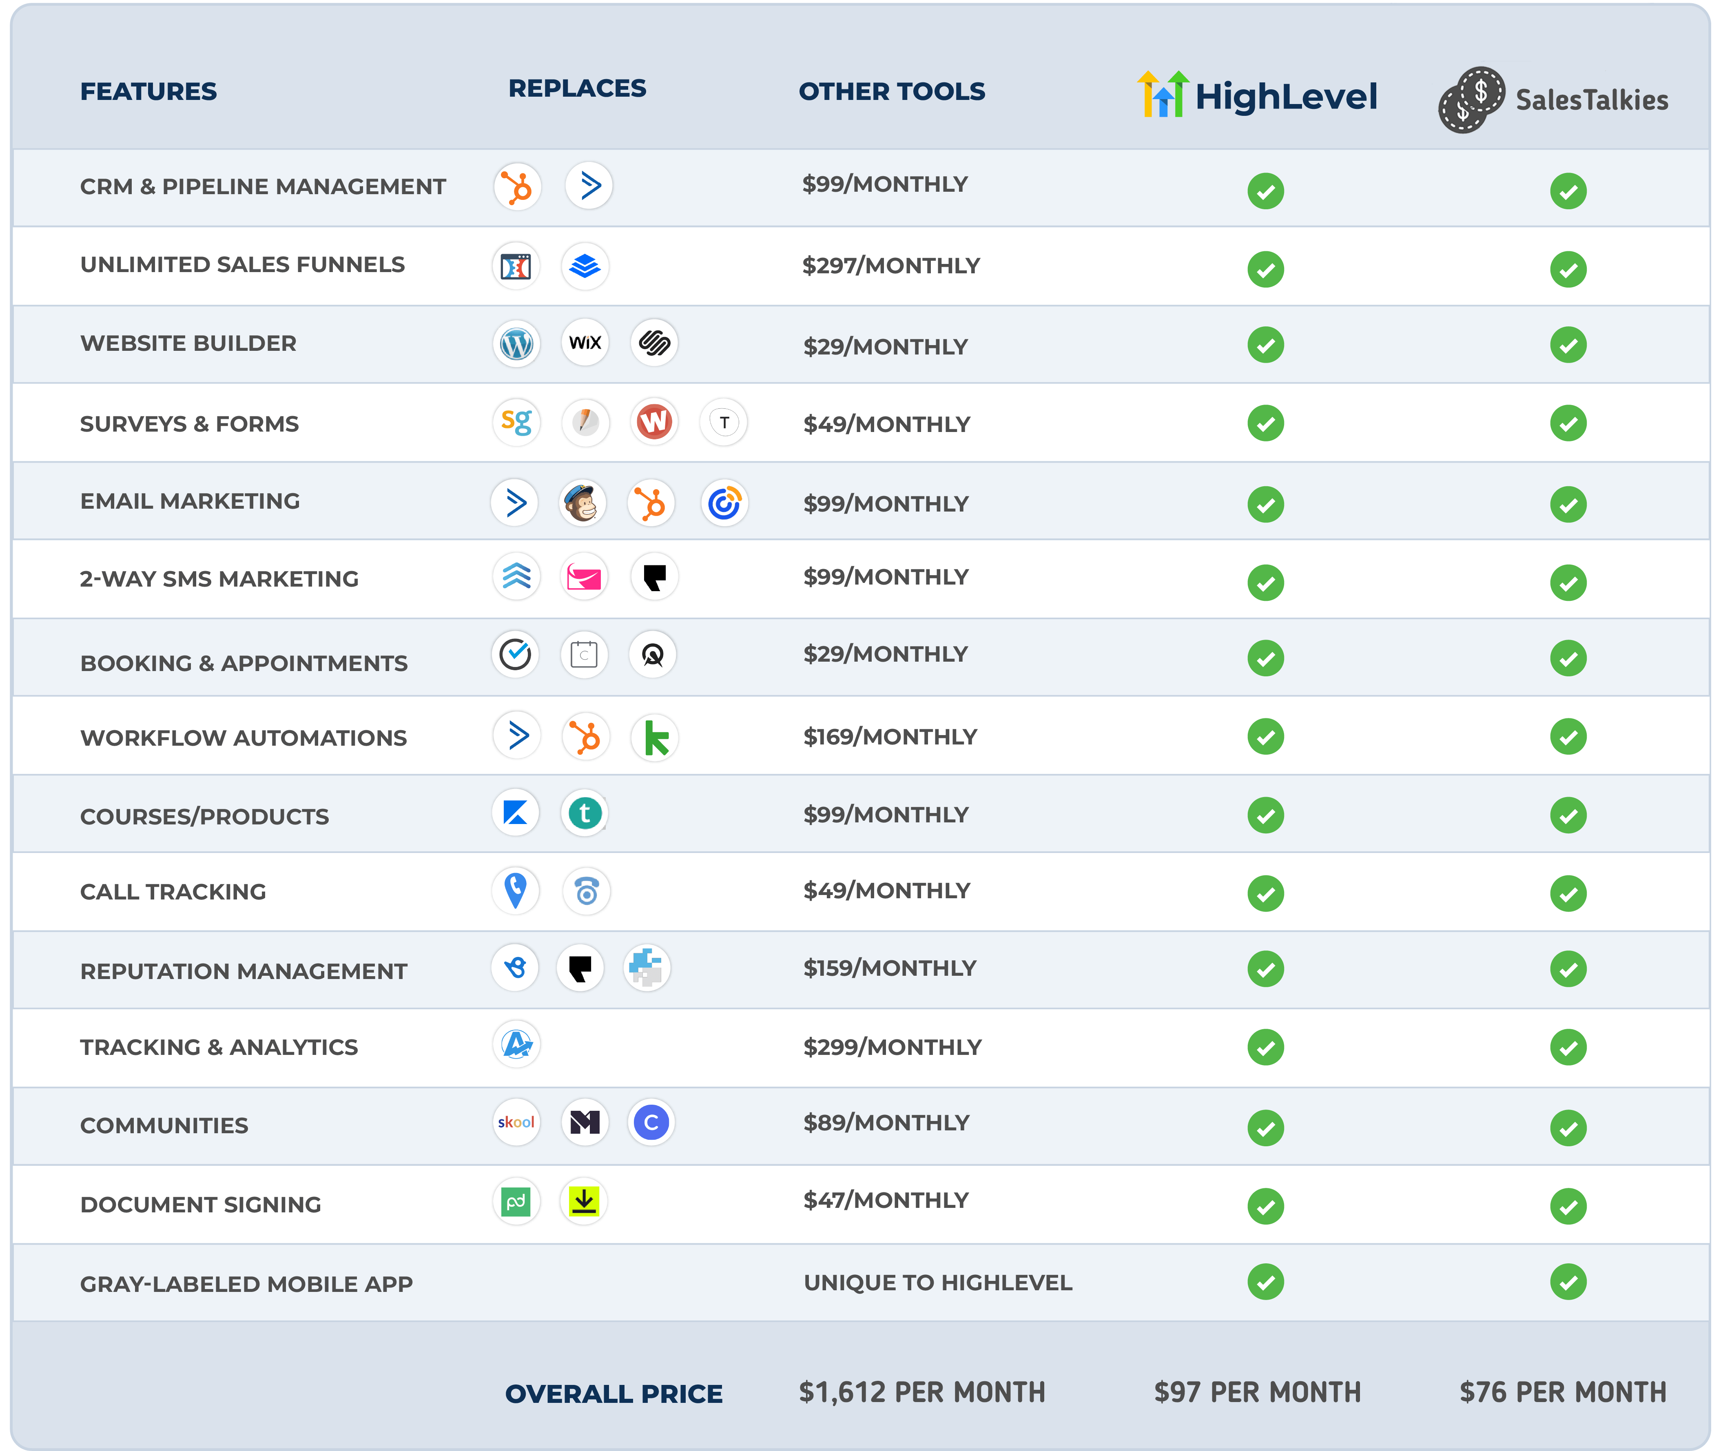The image size is (1723, 1451).
Task: Click the Skool icon in Communities row
Action: coord(516,1122)
